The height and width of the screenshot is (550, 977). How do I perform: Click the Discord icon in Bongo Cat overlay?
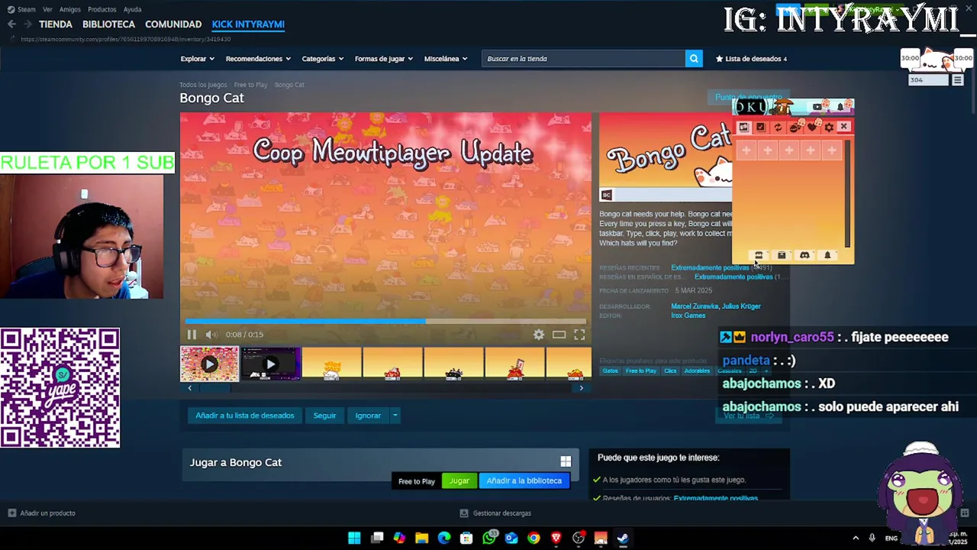pos(804,255)
